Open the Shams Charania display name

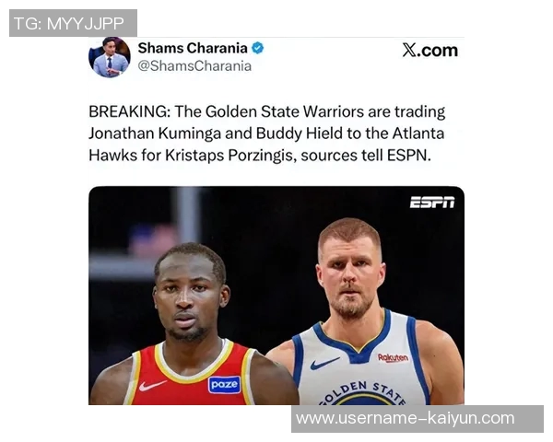(x=193, y=48)
